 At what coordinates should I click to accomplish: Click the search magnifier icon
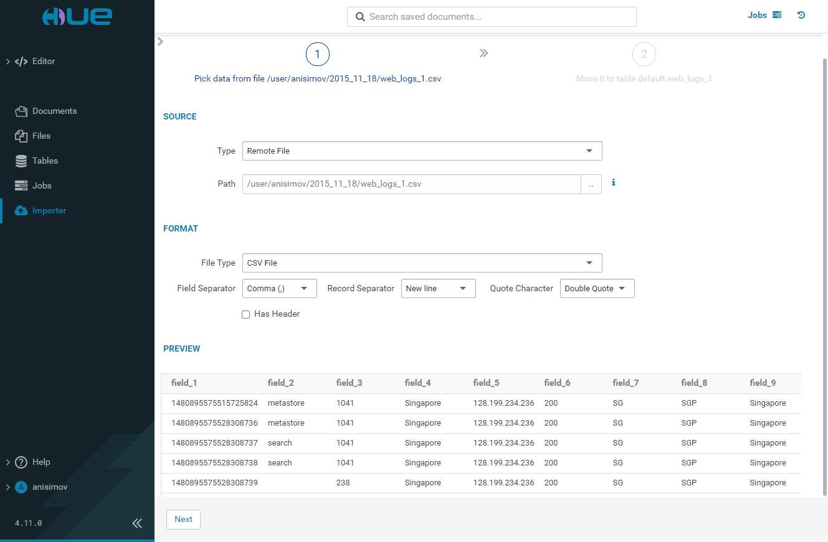pyautogui.click(x=360, y=17)
